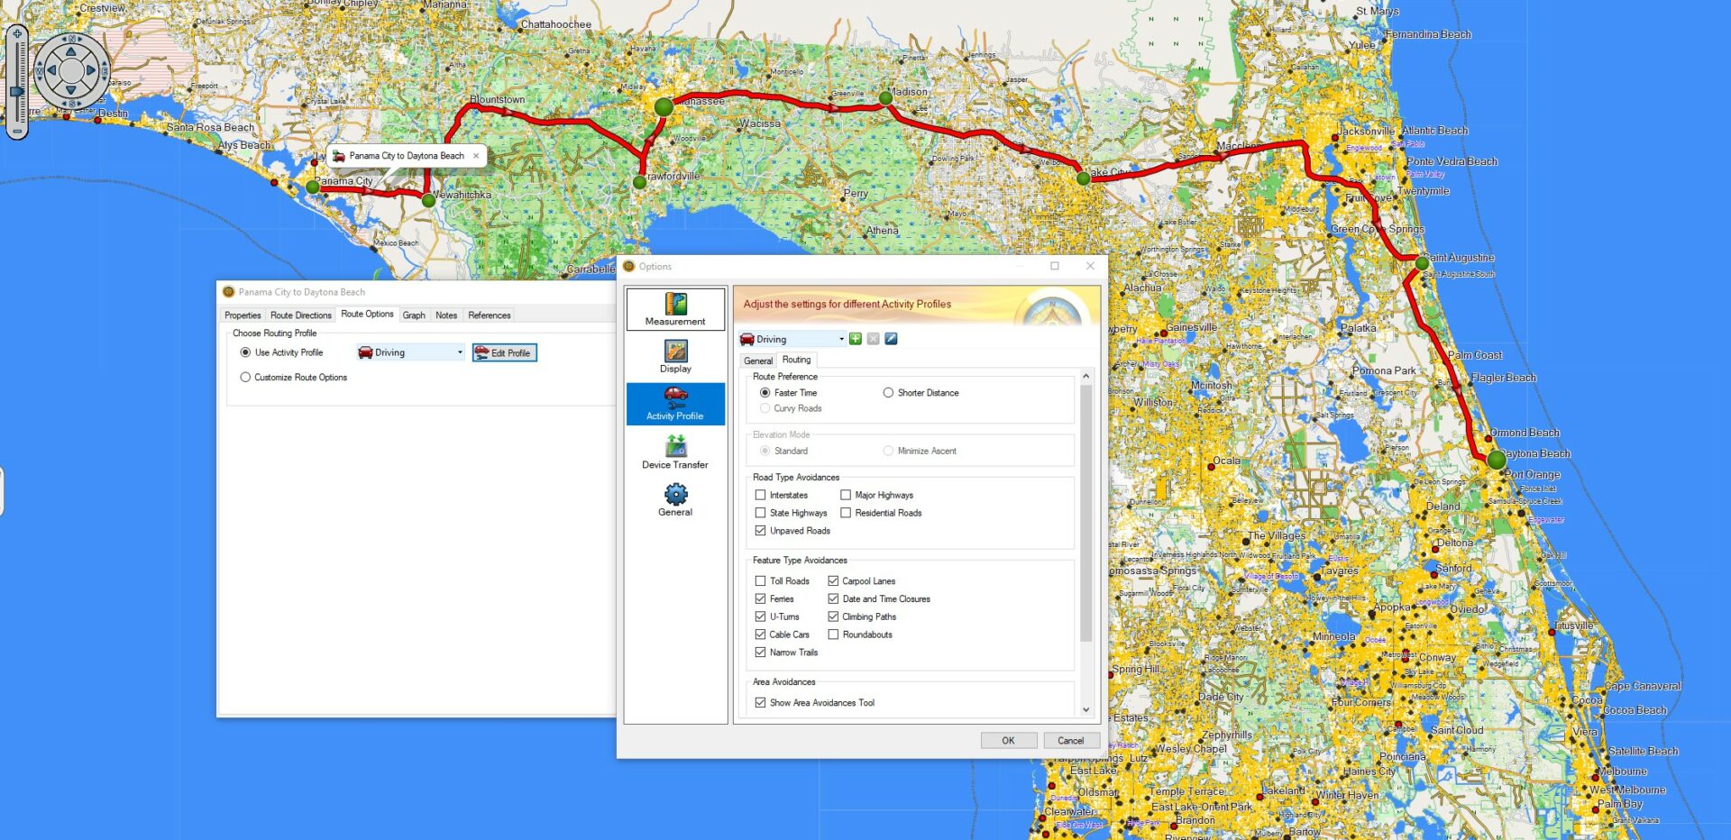Open the Display settings panel
The width and height of the screenshot is (1731, 840).
click(675, 355)
